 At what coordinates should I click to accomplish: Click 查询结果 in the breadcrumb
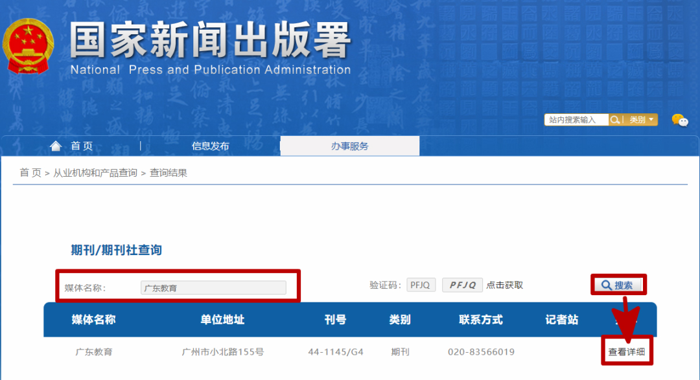coord(169,173)
